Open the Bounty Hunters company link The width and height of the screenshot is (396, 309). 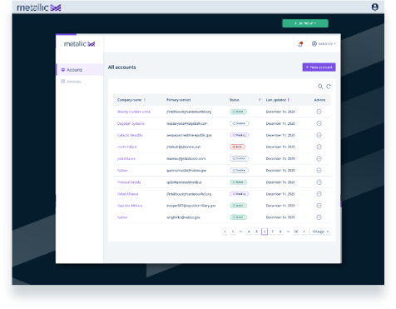pyautogui.click(x=134, y=112)
